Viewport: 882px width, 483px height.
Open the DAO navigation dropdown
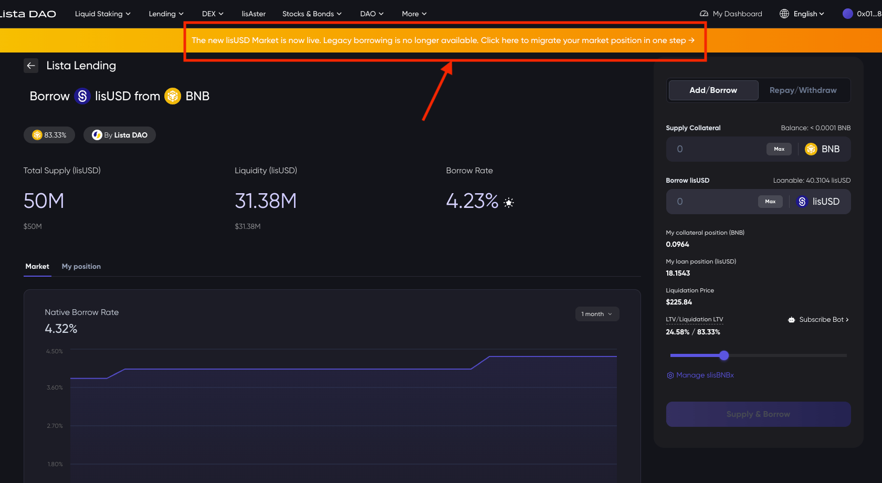(x=372, y=14)
